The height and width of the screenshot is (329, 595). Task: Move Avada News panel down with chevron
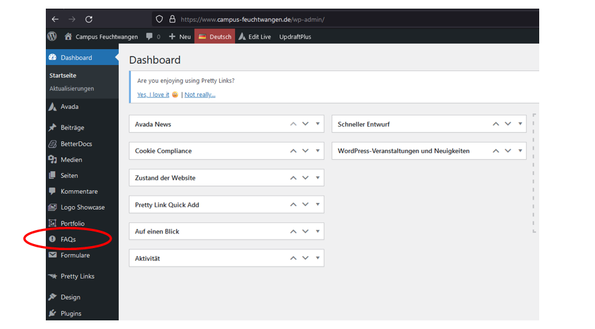point(305,124)
